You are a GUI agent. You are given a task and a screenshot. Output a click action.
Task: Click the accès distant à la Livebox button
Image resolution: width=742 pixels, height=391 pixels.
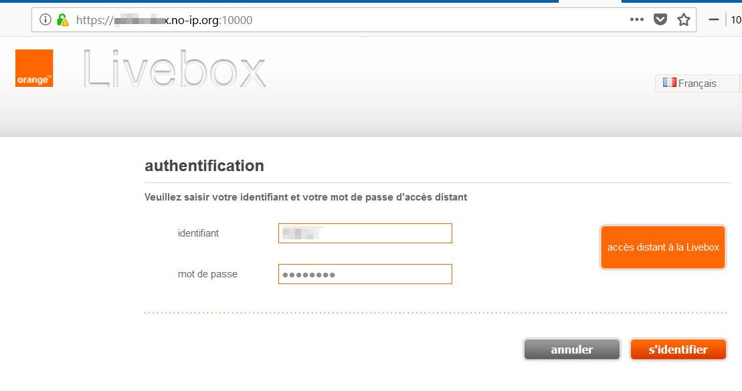pos(662,247)
